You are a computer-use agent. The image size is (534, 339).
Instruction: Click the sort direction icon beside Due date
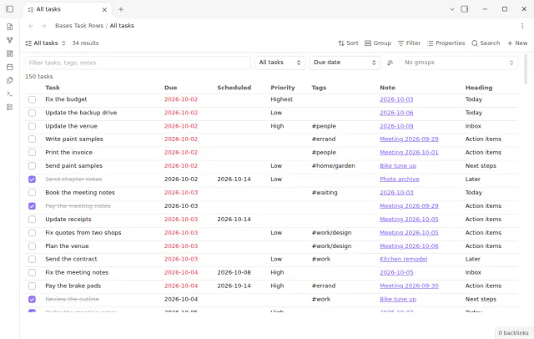[390, 63]
